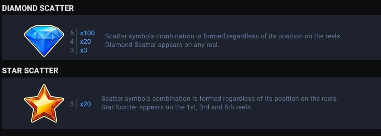Click the golden star scatter symbol

click(x=44, y=103)
